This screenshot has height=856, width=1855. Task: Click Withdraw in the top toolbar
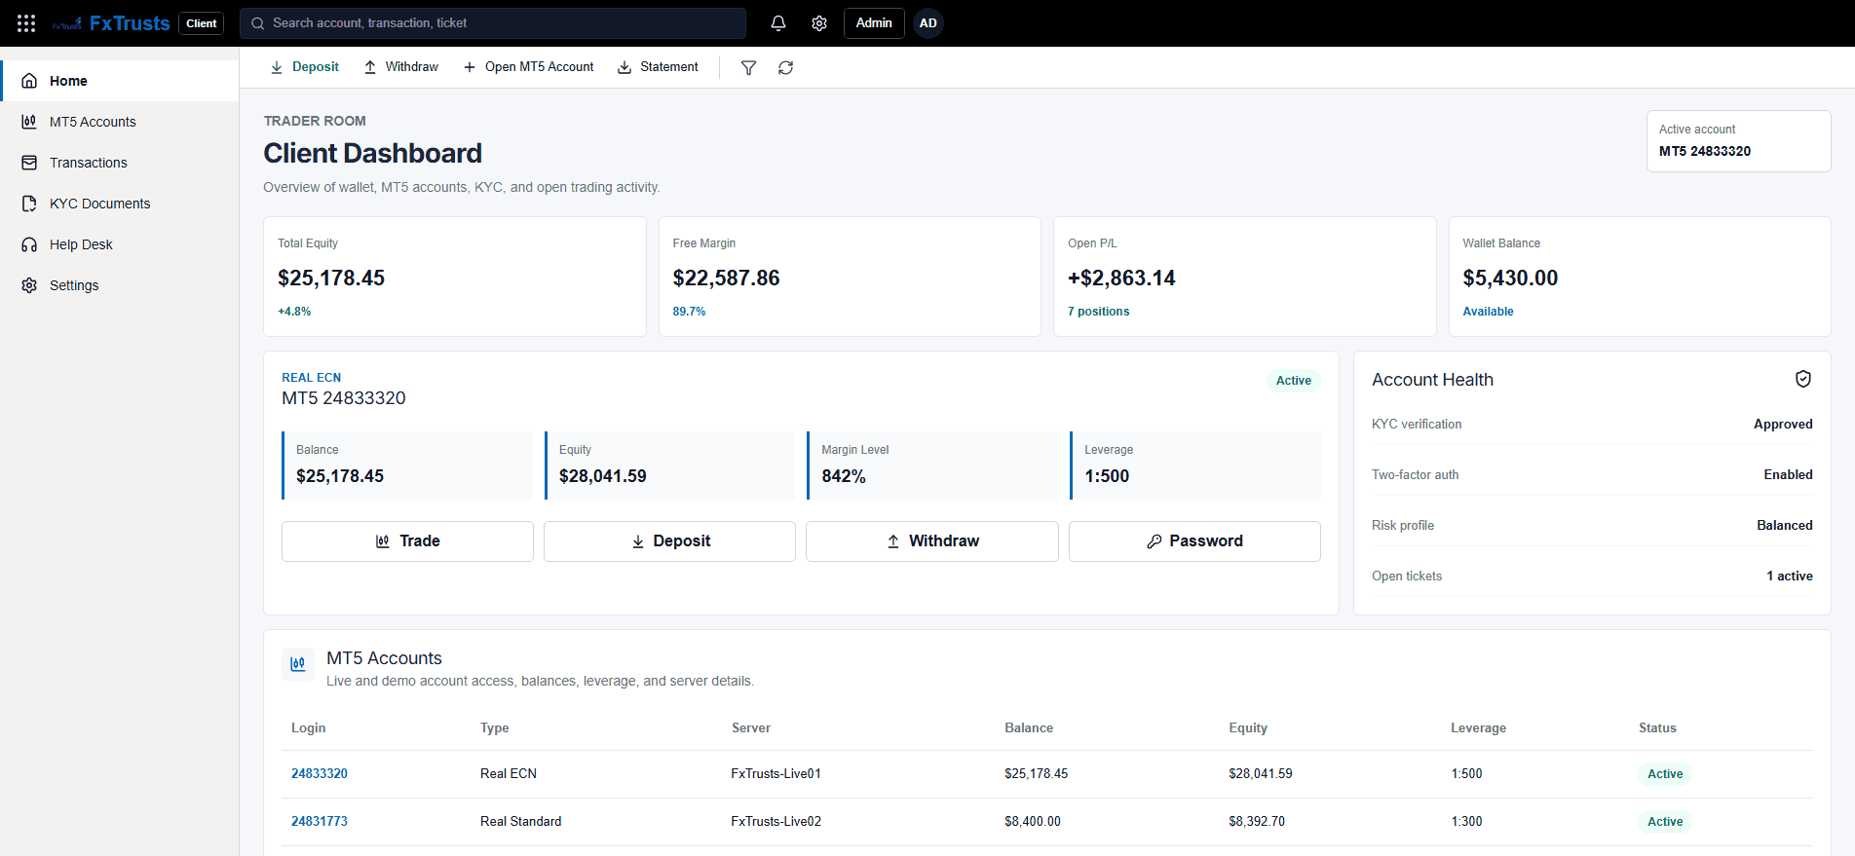(401, 67)
